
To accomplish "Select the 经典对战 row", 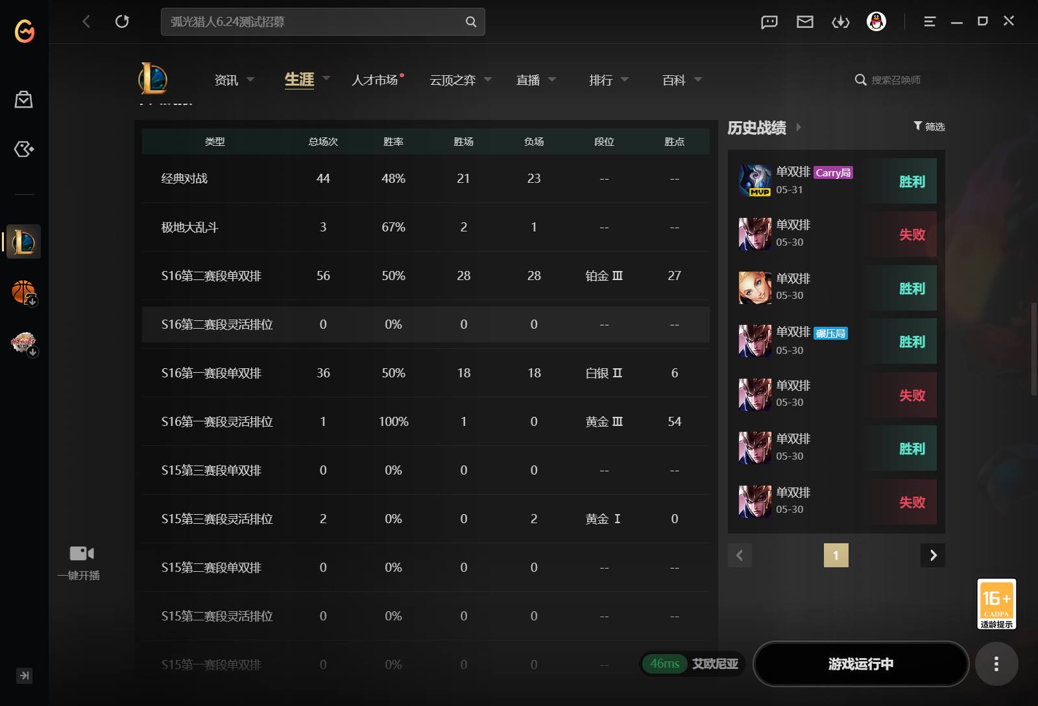I will coord(426,178).
